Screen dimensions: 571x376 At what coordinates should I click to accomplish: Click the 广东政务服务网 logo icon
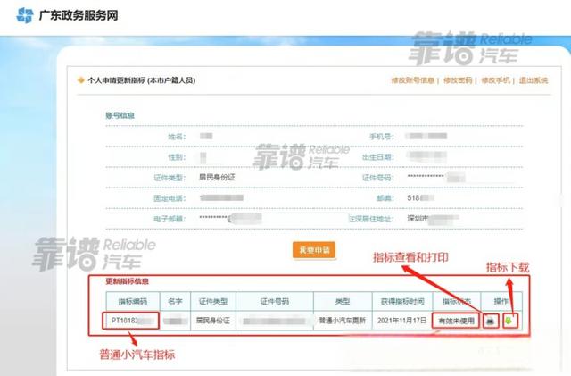click(x=25, y=15)
